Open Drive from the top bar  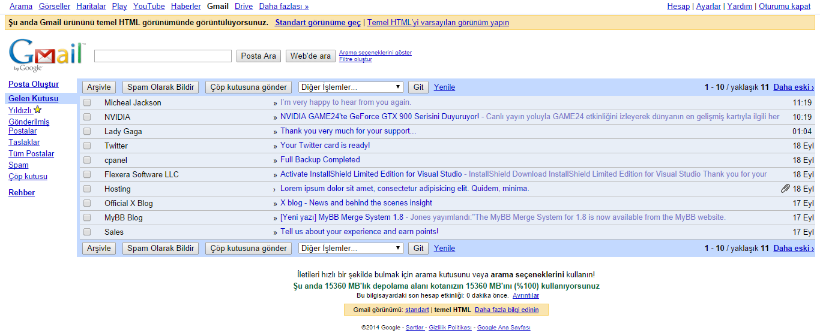click(x=244, y=6)
